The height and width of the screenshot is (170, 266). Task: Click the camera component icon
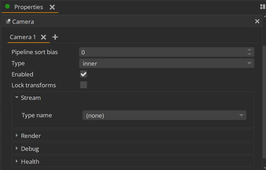click(x=8, y=22)
